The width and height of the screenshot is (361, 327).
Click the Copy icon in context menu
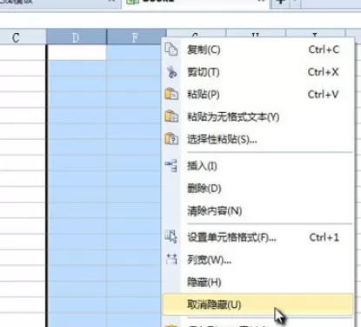pos(171,49)
